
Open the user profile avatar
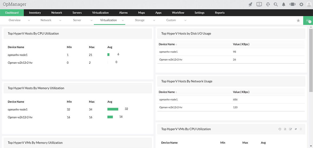tap(309, 4)
